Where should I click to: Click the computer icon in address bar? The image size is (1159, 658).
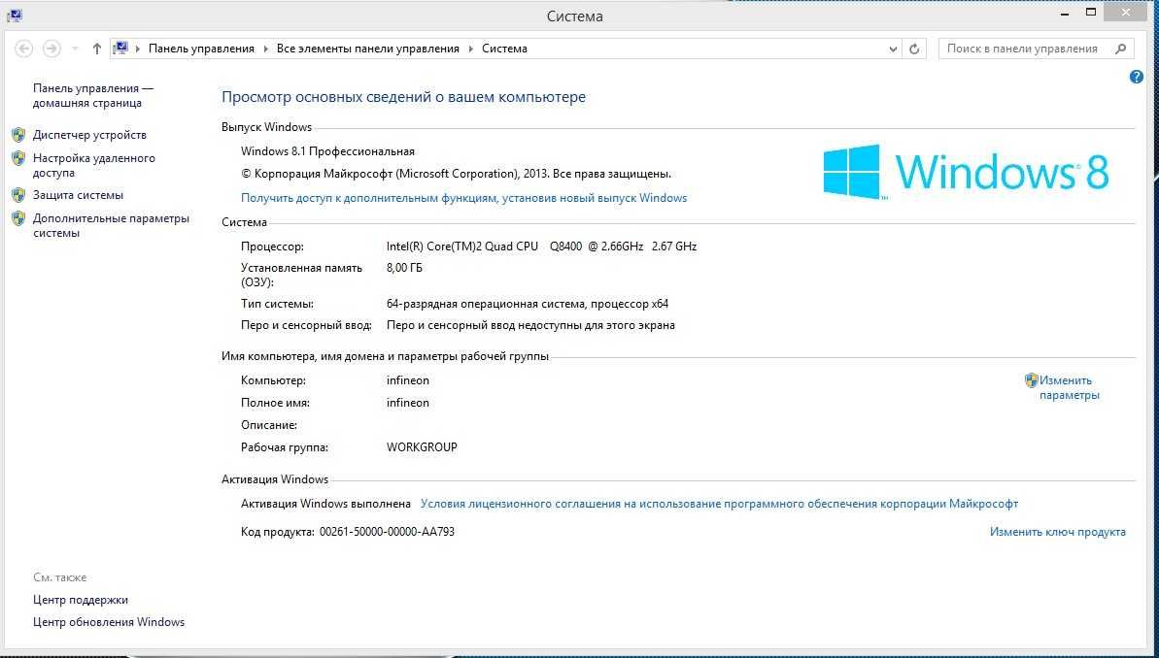(120, 49)
